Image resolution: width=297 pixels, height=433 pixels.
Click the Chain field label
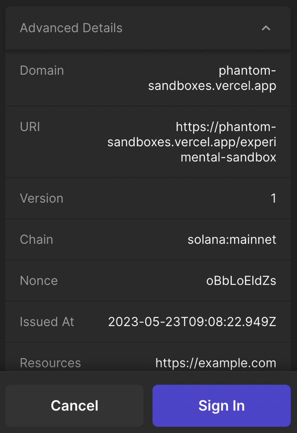point(36,240)
